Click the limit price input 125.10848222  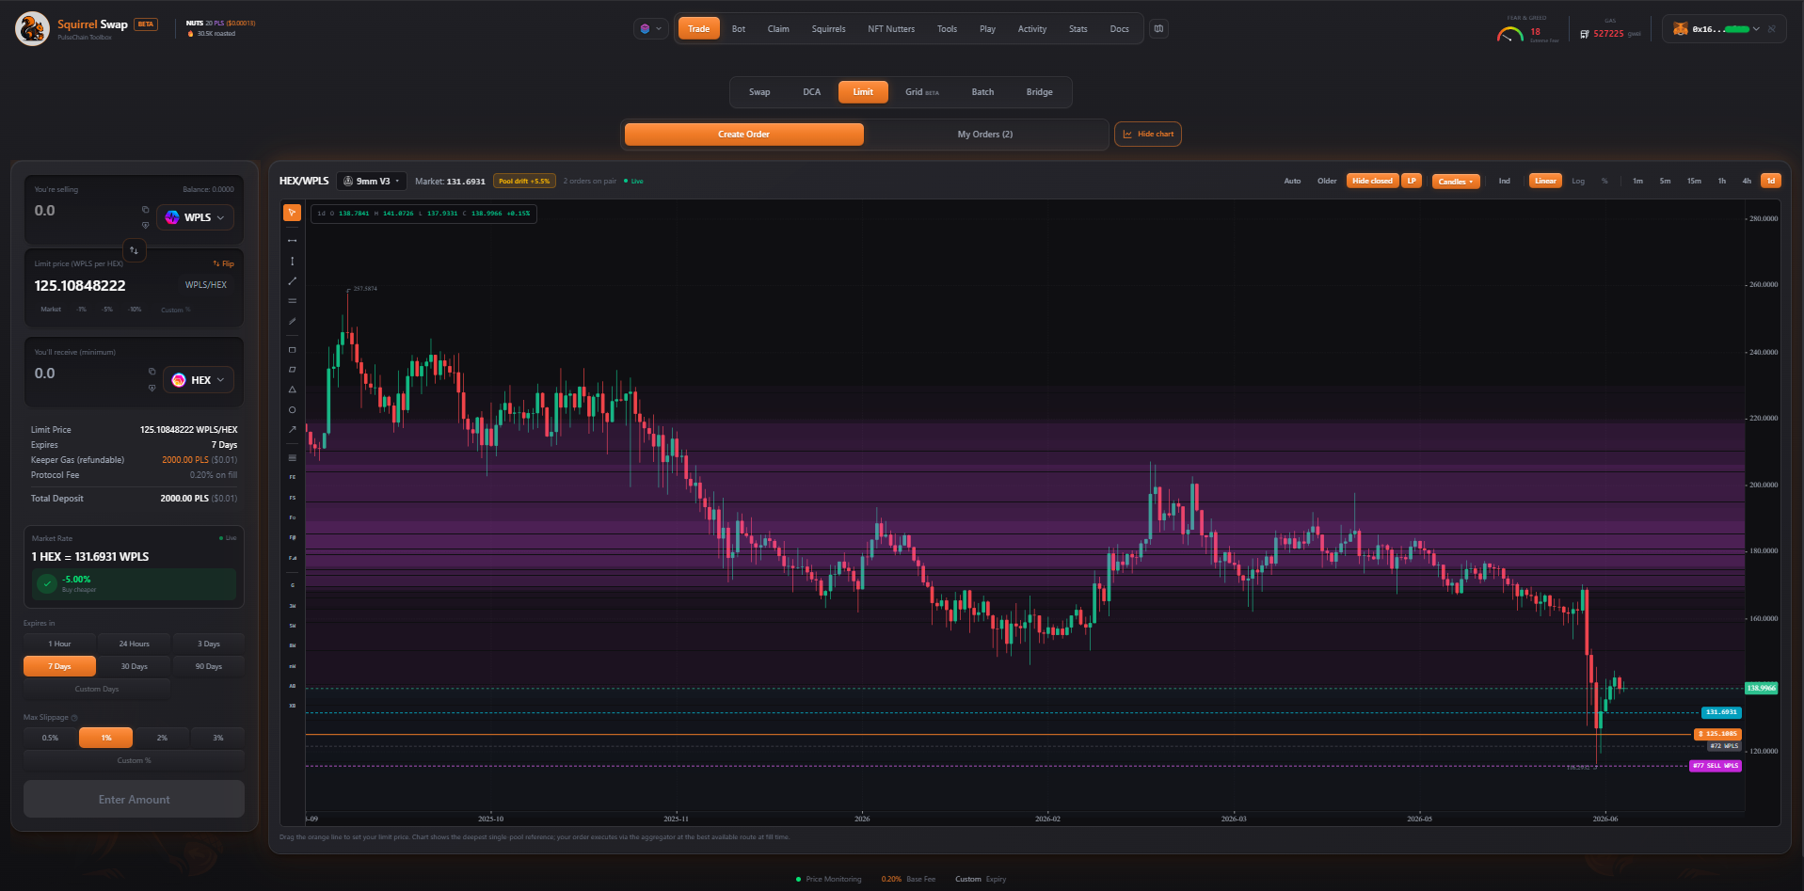coord(80,285)
